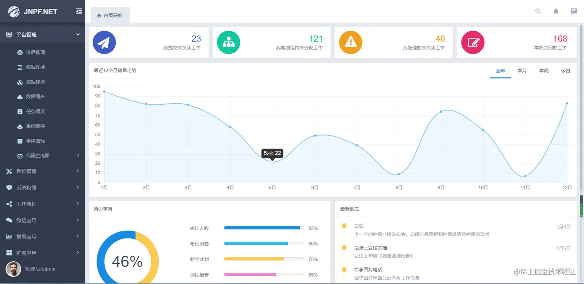The height and width of the screenshot is (284, 584).
Task: Collapse the sidebar with the toggle icon
Action: [x=78, y=11]
